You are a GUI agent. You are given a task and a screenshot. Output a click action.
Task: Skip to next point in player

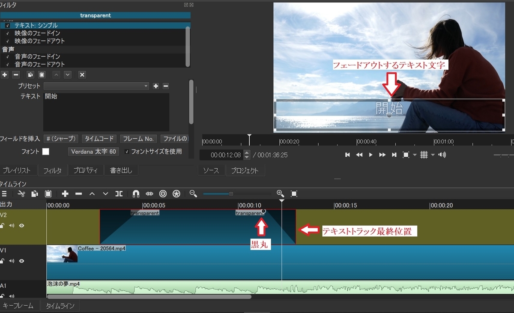point(394,155)
